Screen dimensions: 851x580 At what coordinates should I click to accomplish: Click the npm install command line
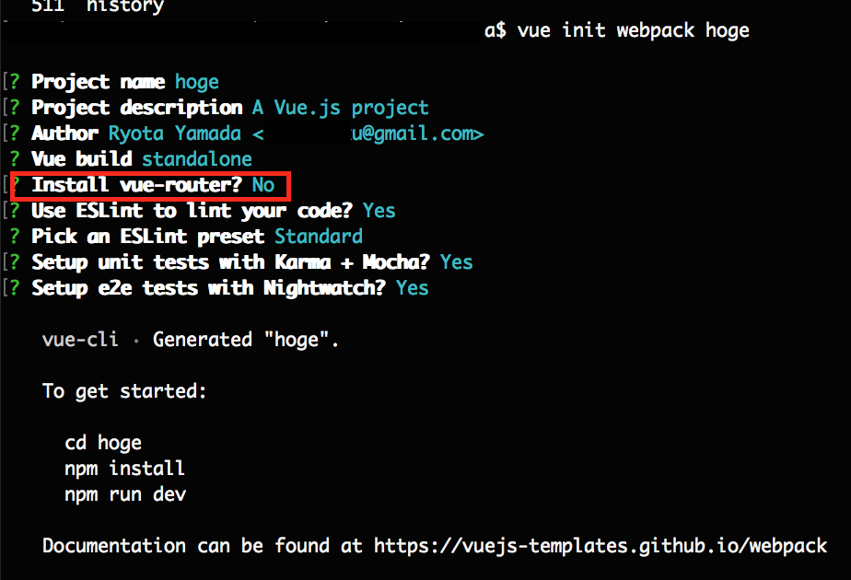coord(125,469)
